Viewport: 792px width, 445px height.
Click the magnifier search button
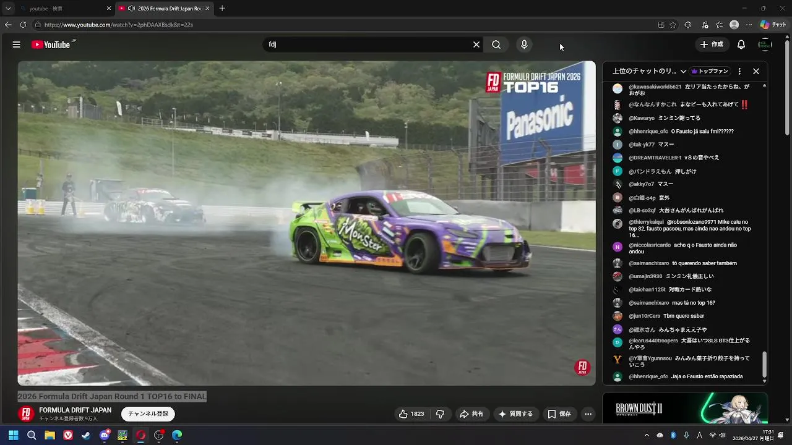496,44
